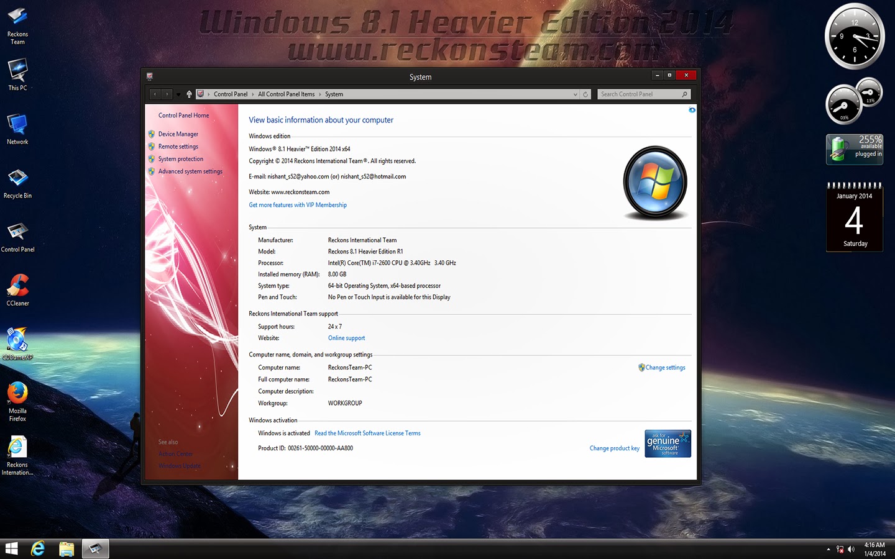This screenshot has width=895, height=559.
Task: Open Advanced system settings link
Action: (x=190, y=171)
